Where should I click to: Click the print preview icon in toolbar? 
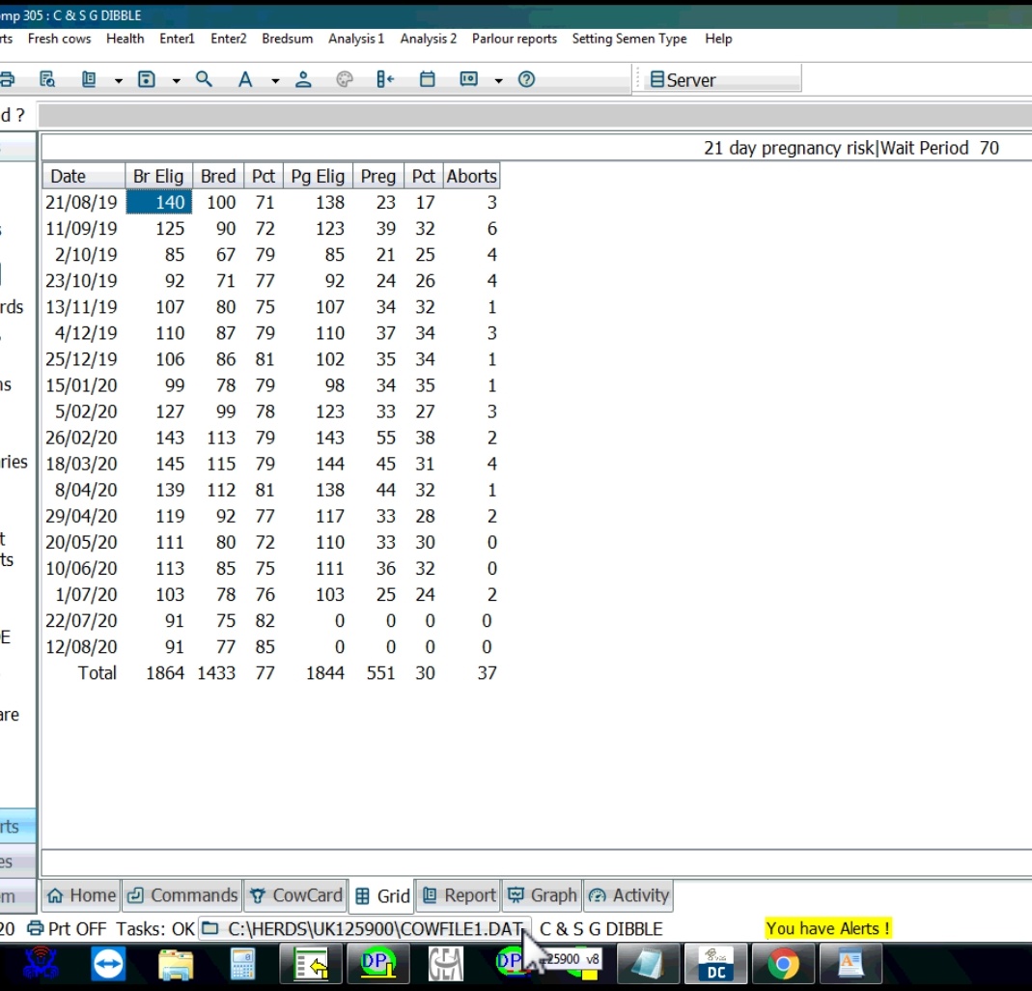pyautogui.click(x=47, y=79)
